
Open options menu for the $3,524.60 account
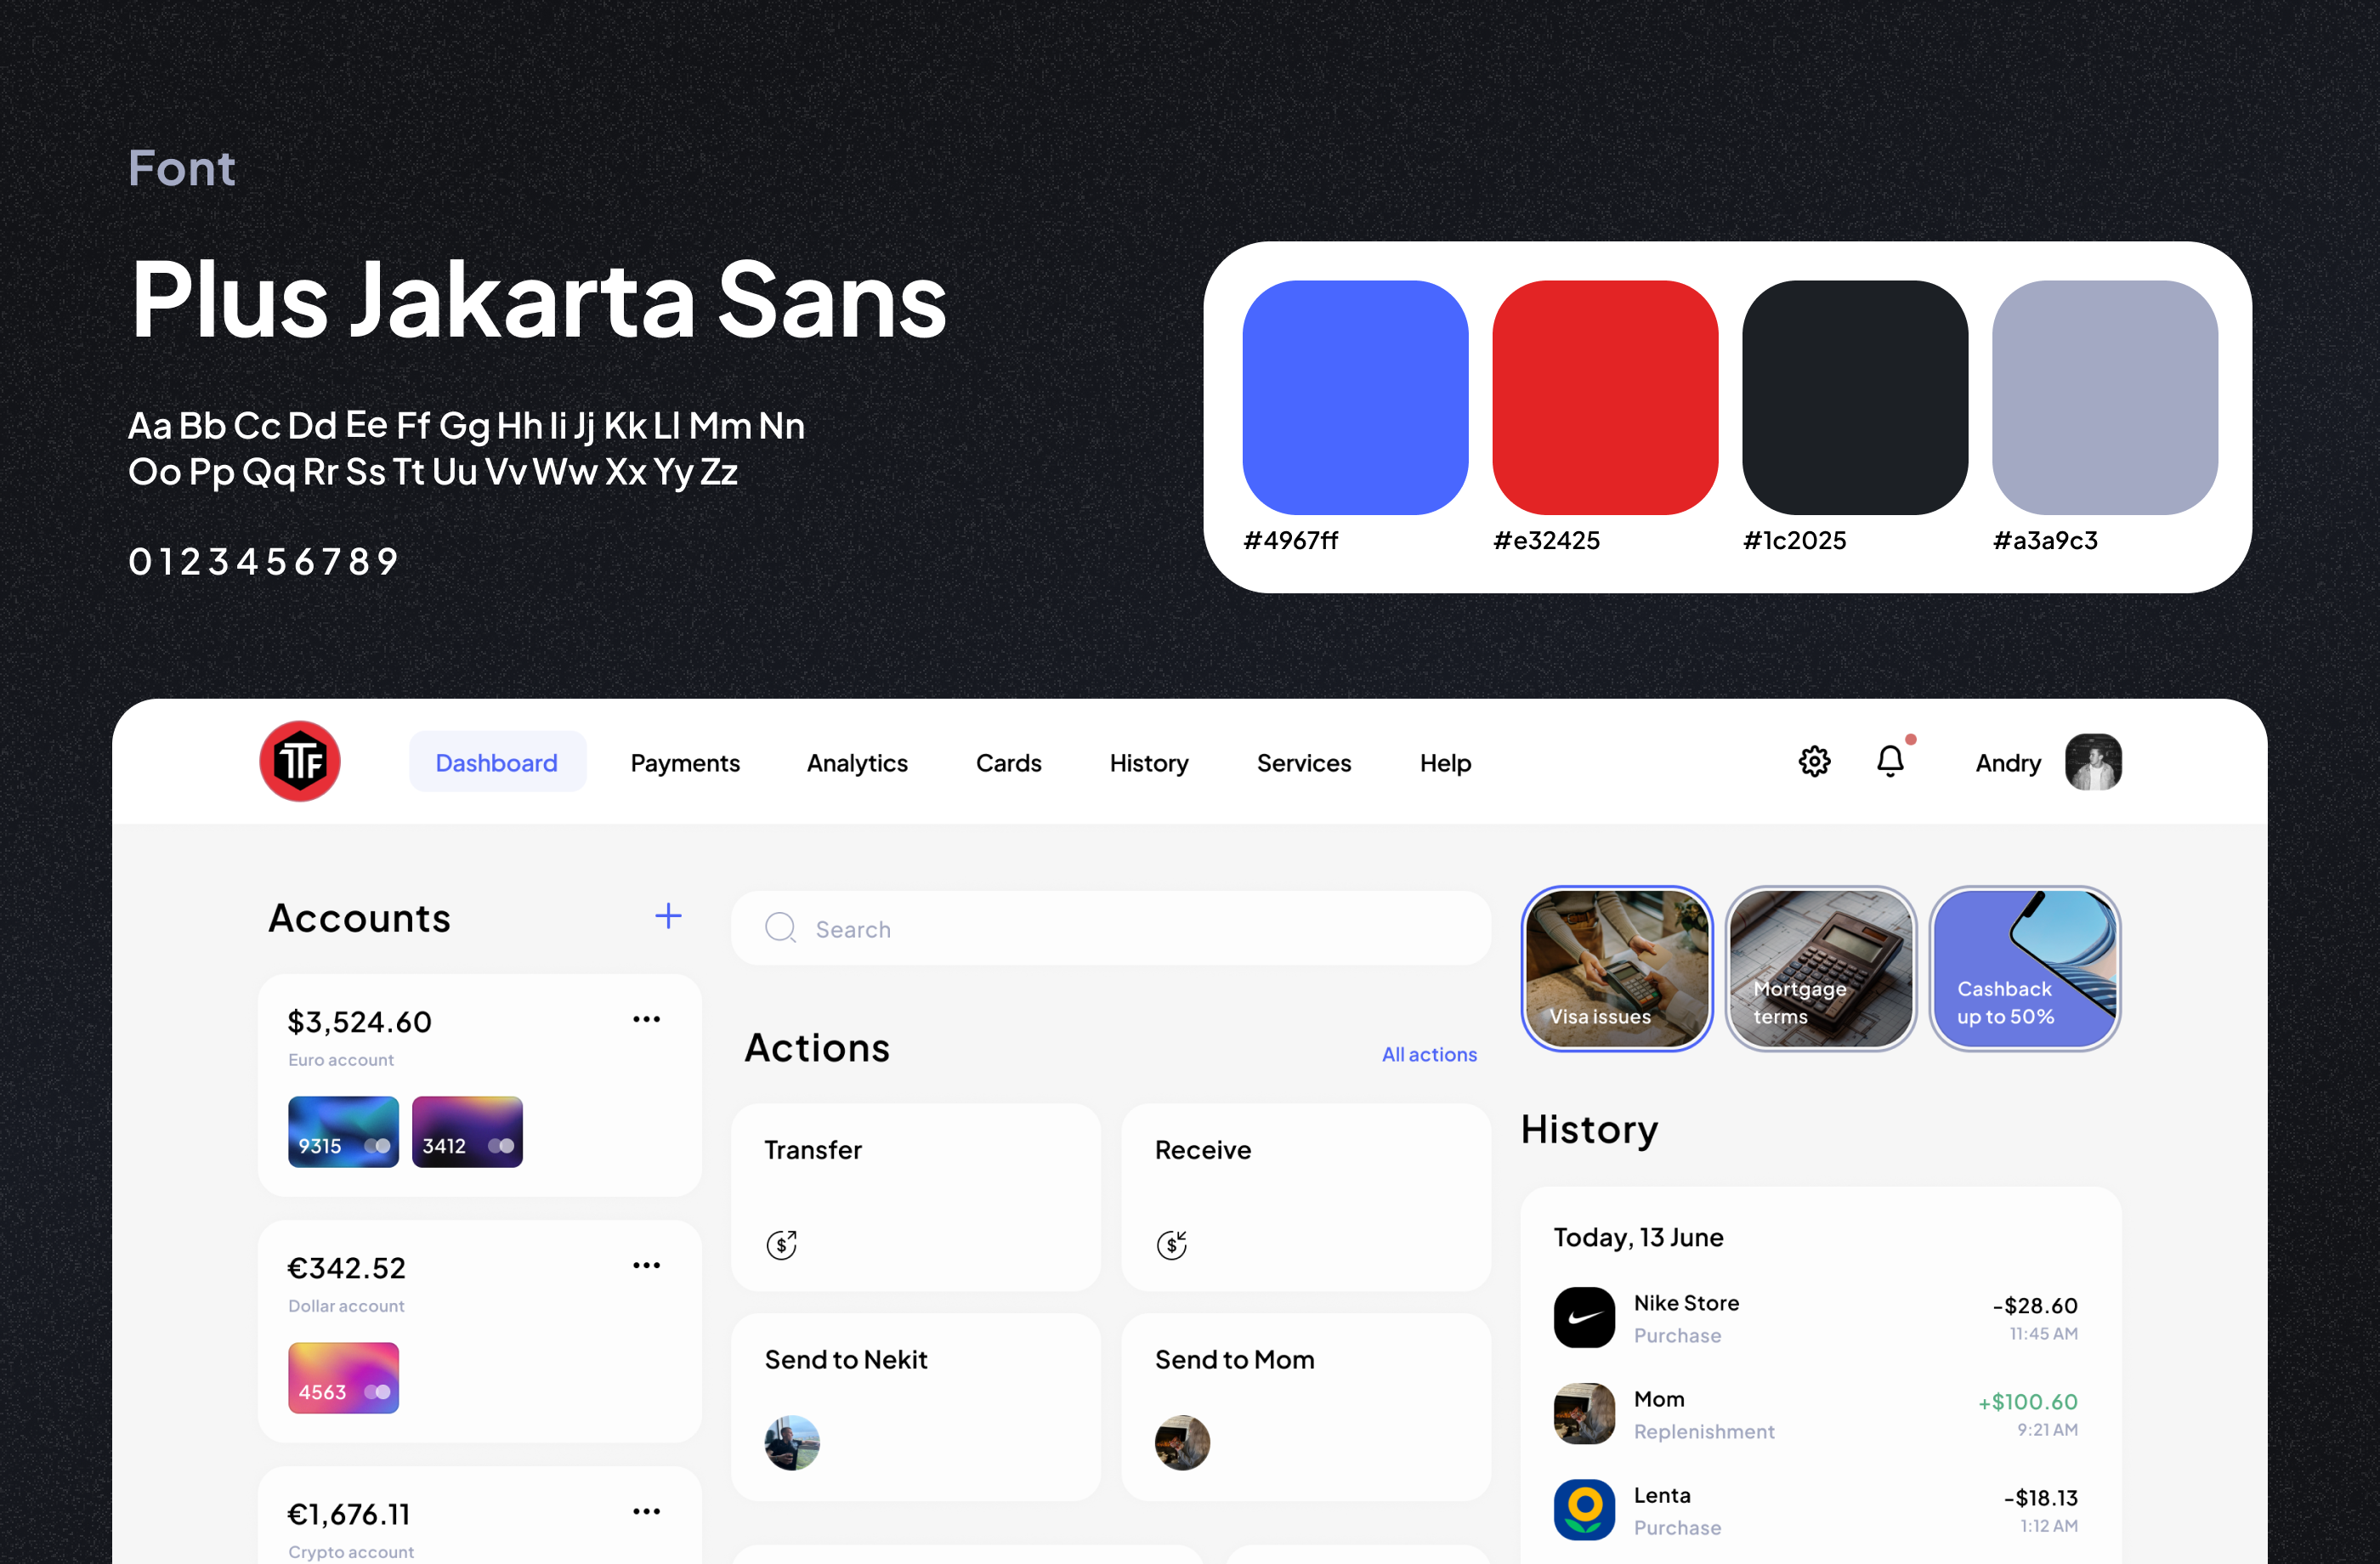click(x=647, y=1019)
